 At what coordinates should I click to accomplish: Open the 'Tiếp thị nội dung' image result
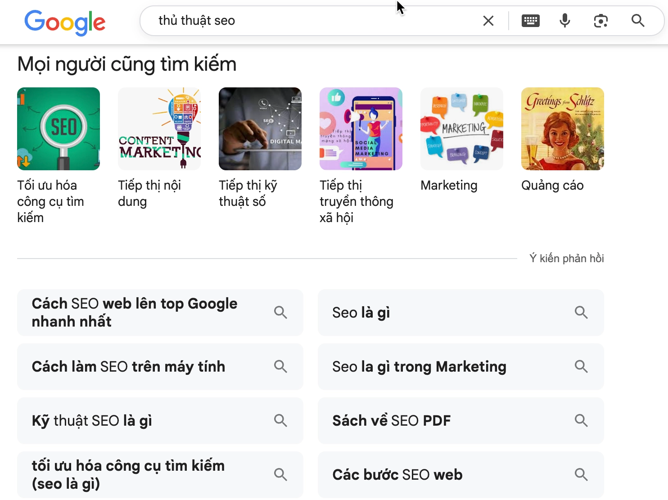(x=159, y=129)
